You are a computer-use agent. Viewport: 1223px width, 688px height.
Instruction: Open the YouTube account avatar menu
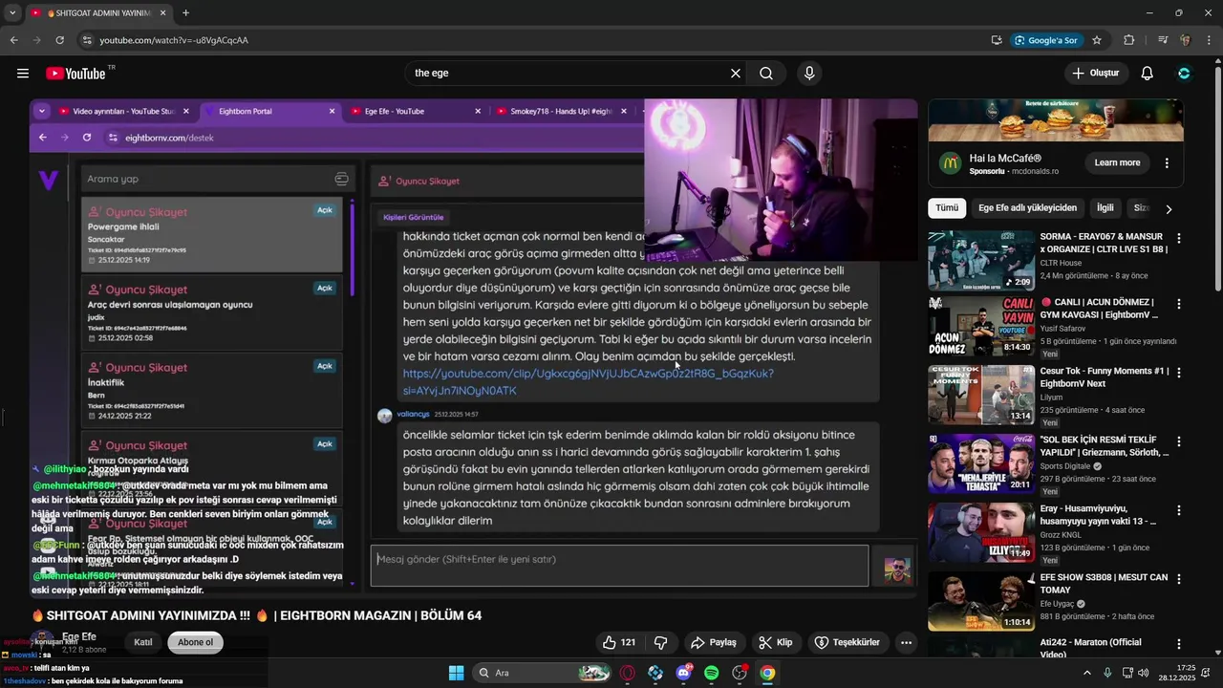coord(1185,74)
